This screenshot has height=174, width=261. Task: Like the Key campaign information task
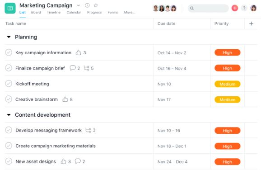click(79, 53)
